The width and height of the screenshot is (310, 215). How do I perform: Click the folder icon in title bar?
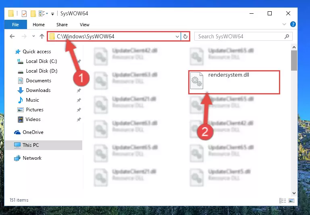click(x=11, y=13)
